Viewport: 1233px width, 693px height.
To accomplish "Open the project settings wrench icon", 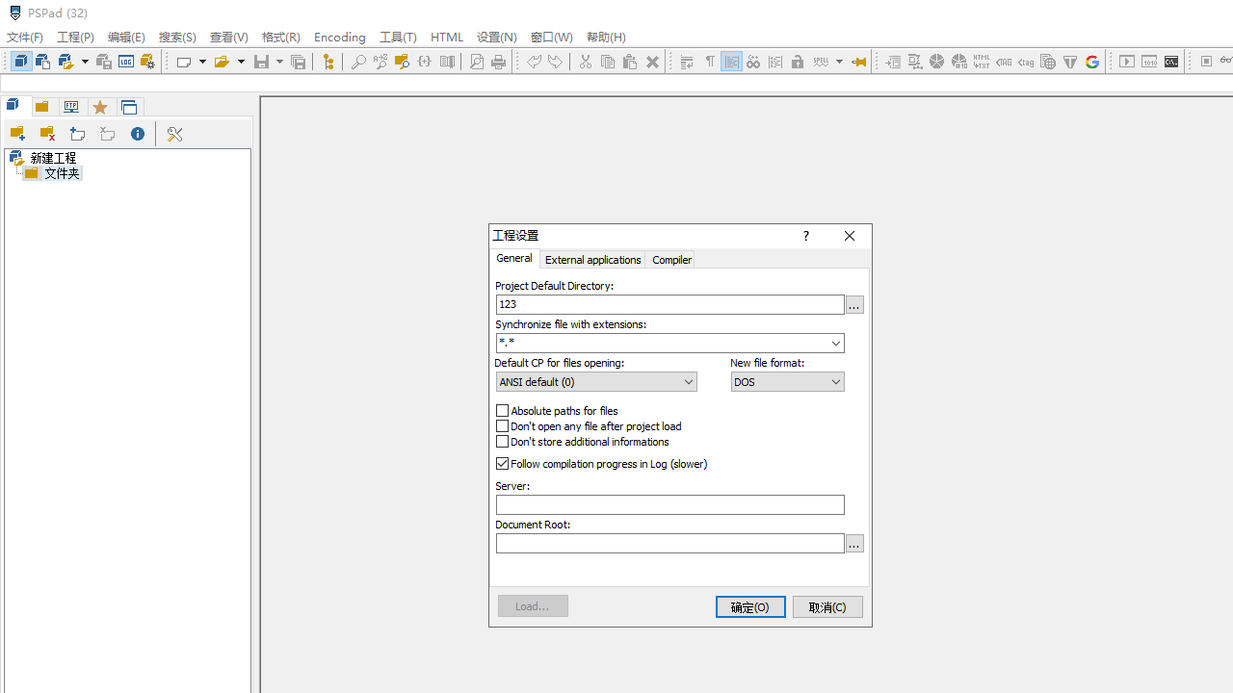I will point(174,134).
